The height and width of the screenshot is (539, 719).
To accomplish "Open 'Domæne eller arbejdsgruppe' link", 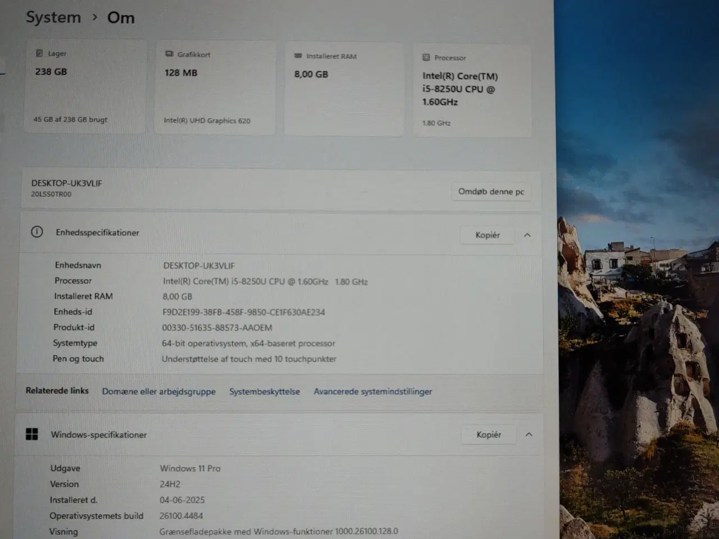I will (x=159, y=391).
